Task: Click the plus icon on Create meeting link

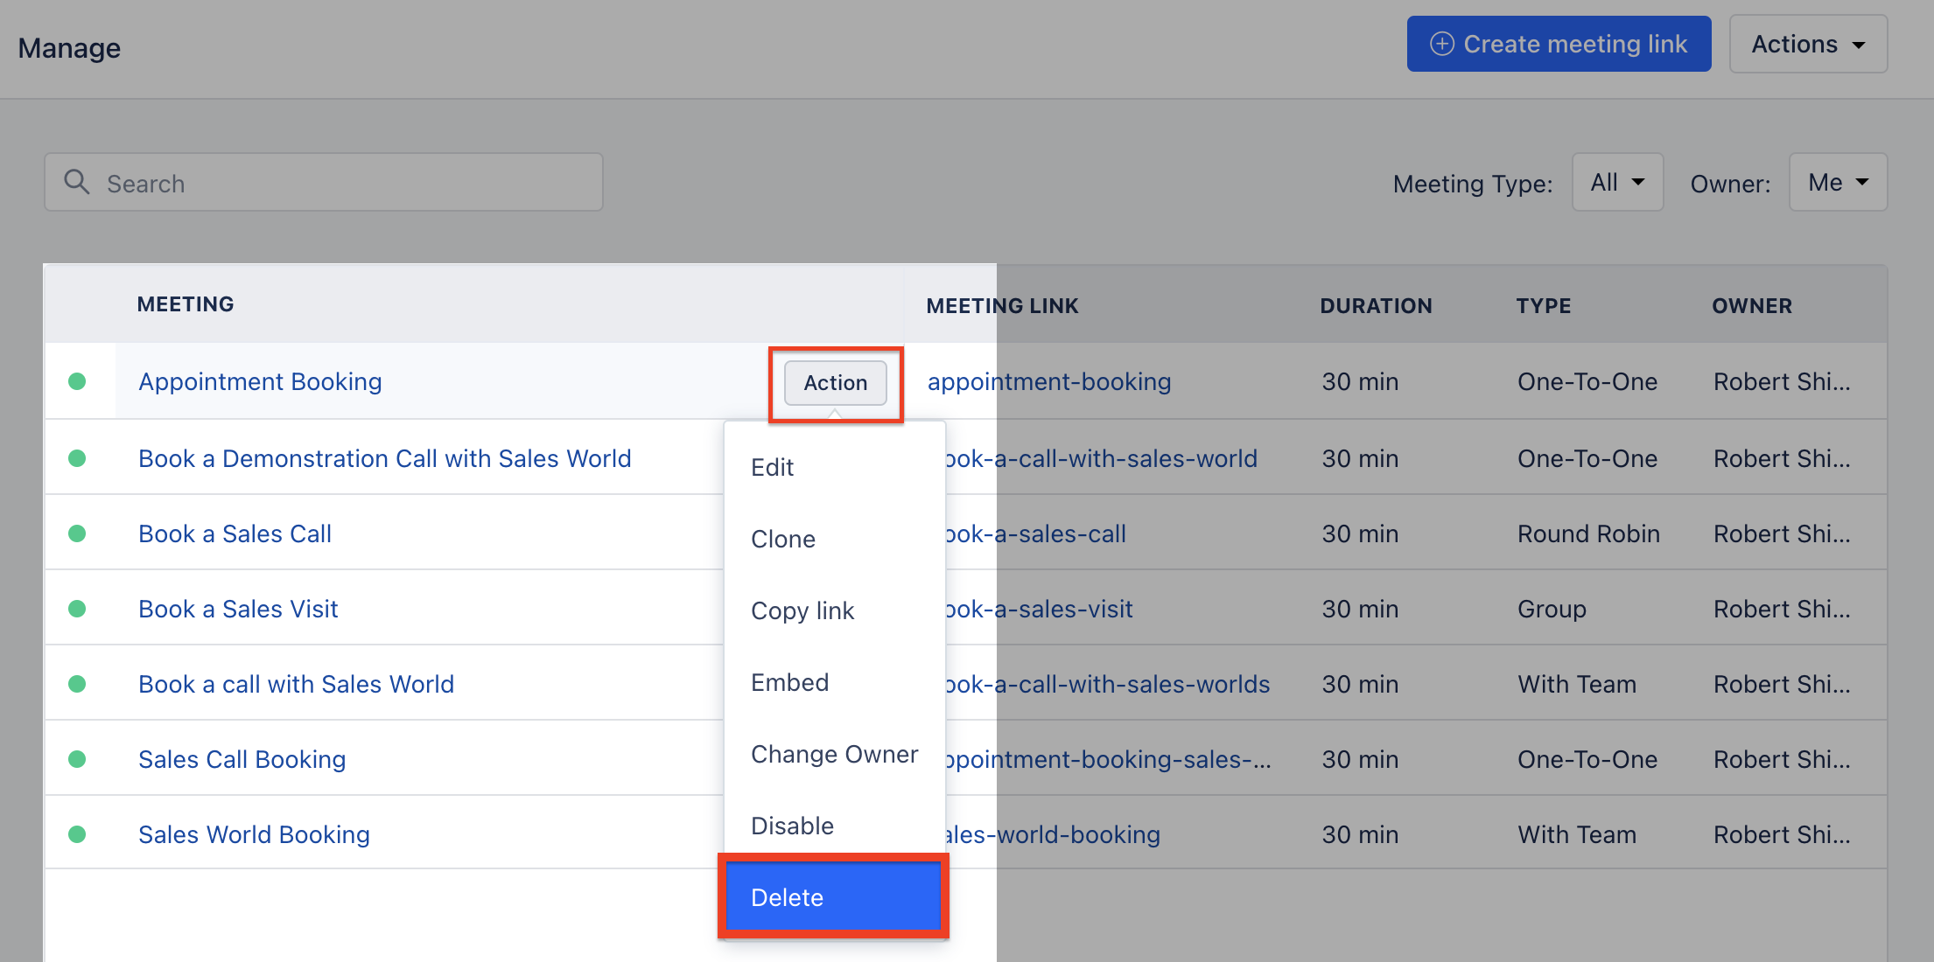Action: pos(1441,44)
